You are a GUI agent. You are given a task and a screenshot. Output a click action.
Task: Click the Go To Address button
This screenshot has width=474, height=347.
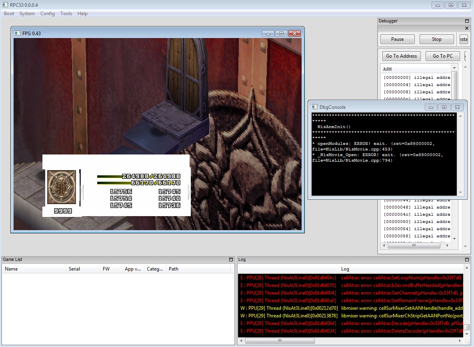click(401, 56)
